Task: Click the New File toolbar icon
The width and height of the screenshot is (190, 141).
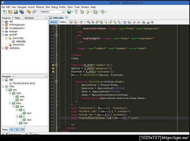Action: [5, 12]
